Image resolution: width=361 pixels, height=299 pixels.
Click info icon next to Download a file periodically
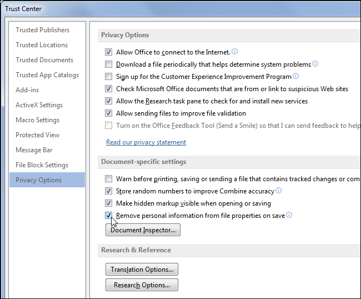tap(315, 64)
